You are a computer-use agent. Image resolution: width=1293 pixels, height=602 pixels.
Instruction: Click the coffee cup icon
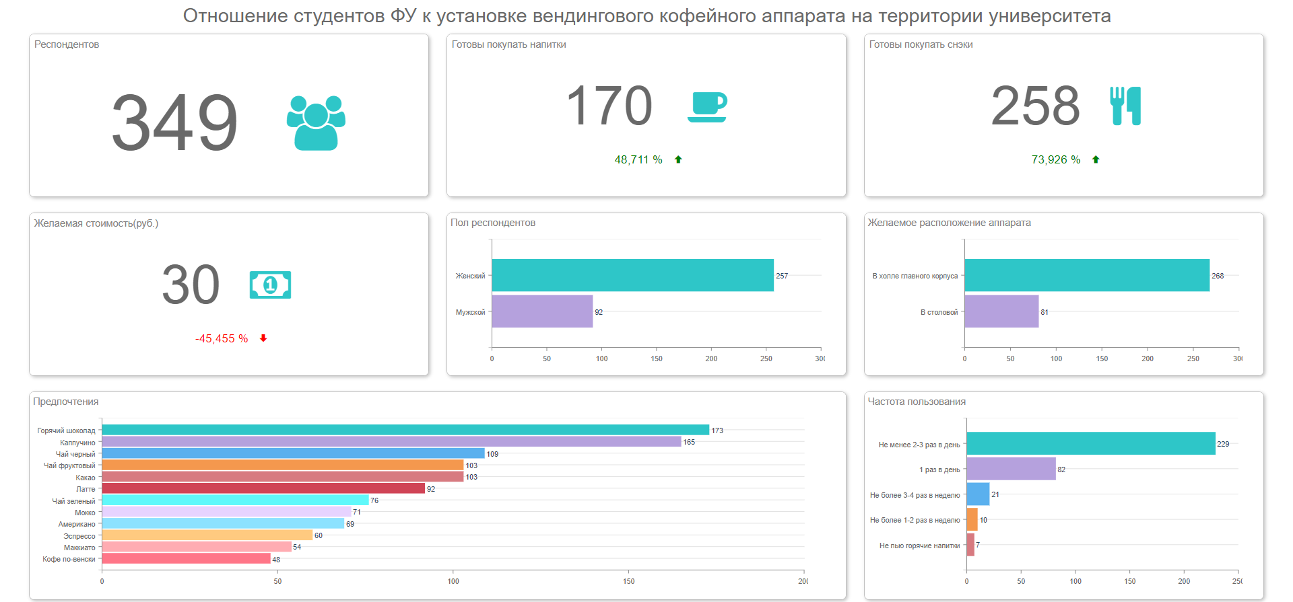coord(707,107)
